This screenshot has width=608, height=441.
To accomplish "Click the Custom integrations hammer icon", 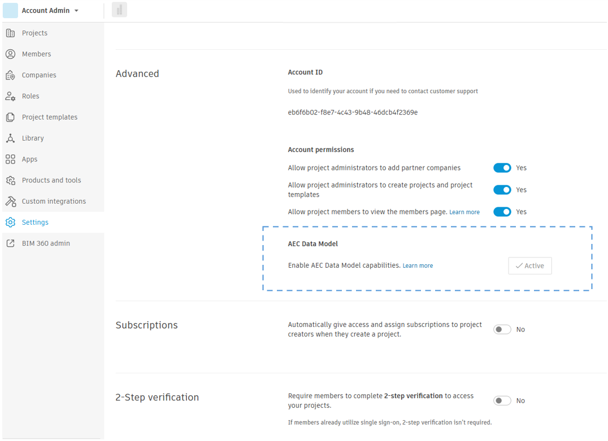I will click(x=10, y=202).
